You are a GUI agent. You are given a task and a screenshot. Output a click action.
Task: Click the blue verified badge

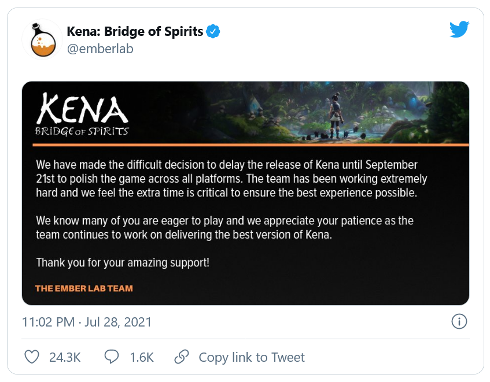tap(213, 32)
